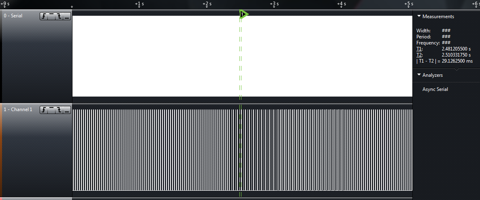The width and height of the screenshot is (480, 200).
Task: Click the +4 s time ruler mark
Action: click(x=341, y=4)
